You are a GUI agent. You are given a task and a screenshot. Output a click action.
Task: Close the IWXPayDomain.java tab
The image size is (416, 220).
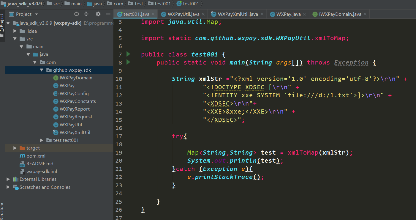point(365,14)
